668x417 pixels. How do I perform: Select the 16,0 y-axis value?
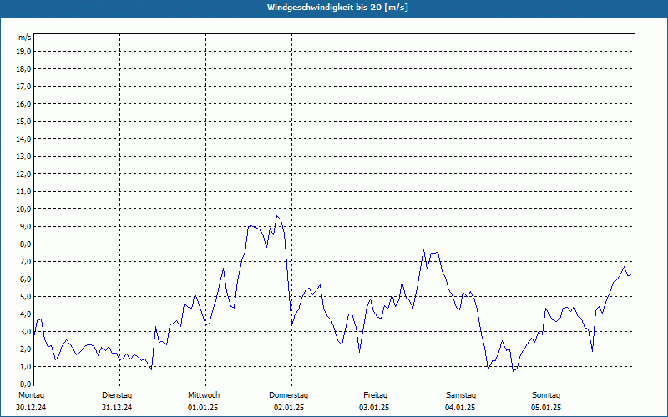point(23,103)
